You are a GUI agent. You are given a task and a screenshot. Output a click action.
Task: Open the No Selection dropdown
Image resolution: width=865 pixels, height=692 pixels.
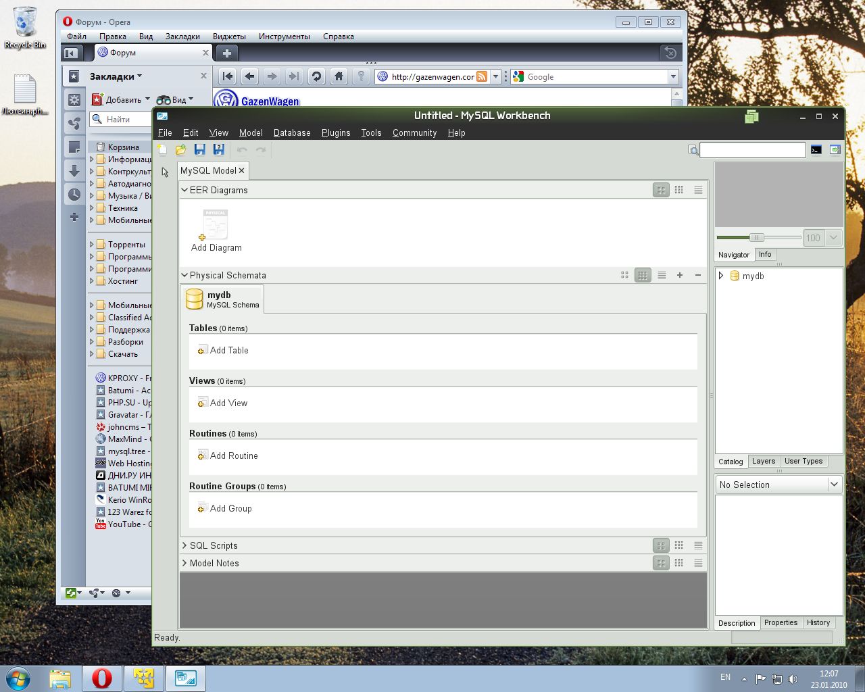[835, 485]
